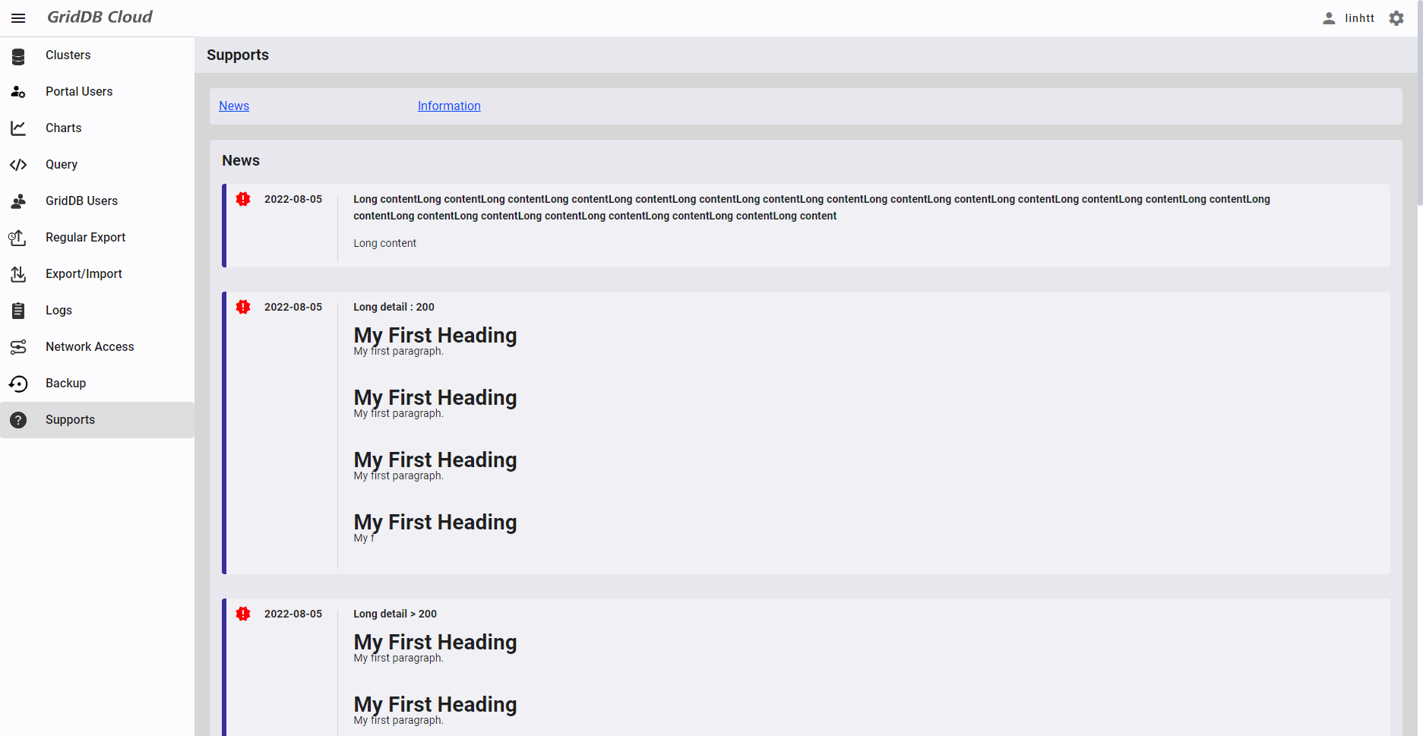The width and height of the screenshot is (1423, 736).
Task: Click the linhtt username
Action: click(x=1359, y=18)
